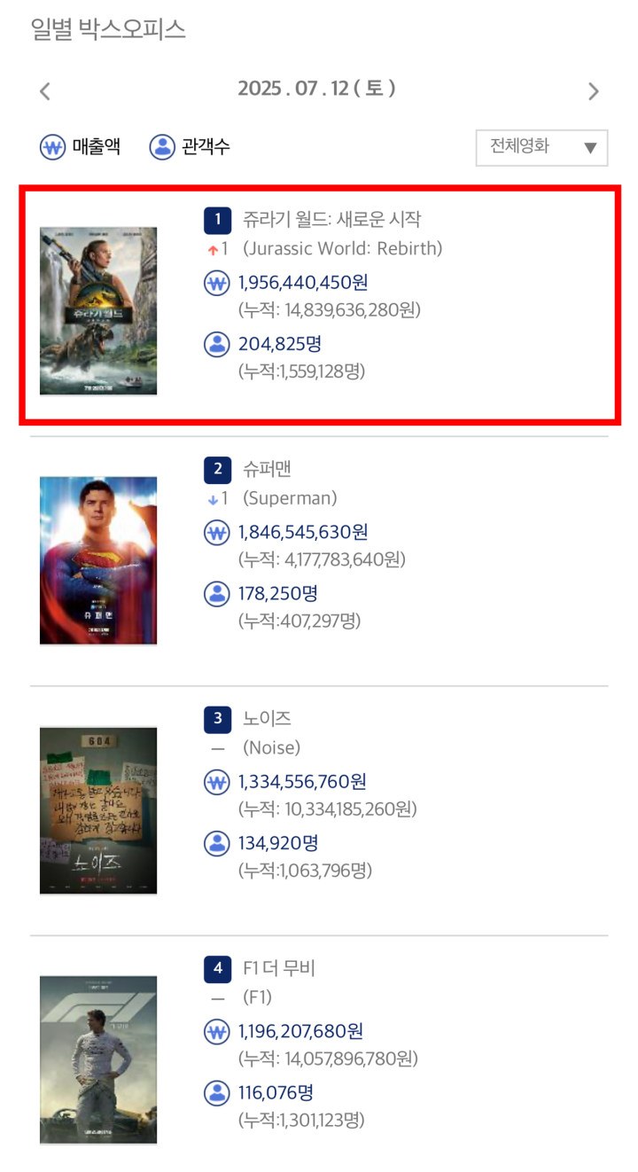The height and width of the screenshot is (1172, 638).
Task: Go to the next day arrow
Action: [x=594, y=90]
